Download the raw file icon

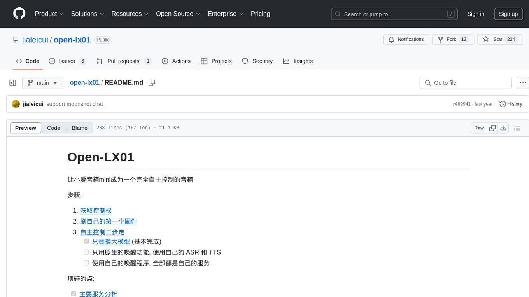[503, 128]
